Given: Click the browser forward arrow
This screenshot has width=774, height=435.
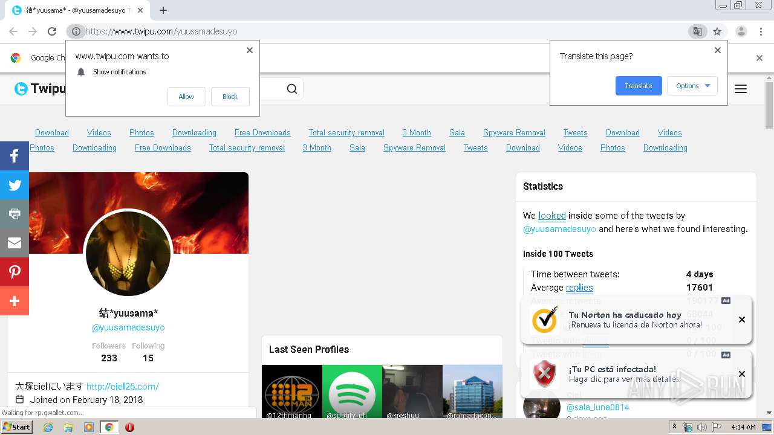Looking at the screenshot, I should (33, 31).
